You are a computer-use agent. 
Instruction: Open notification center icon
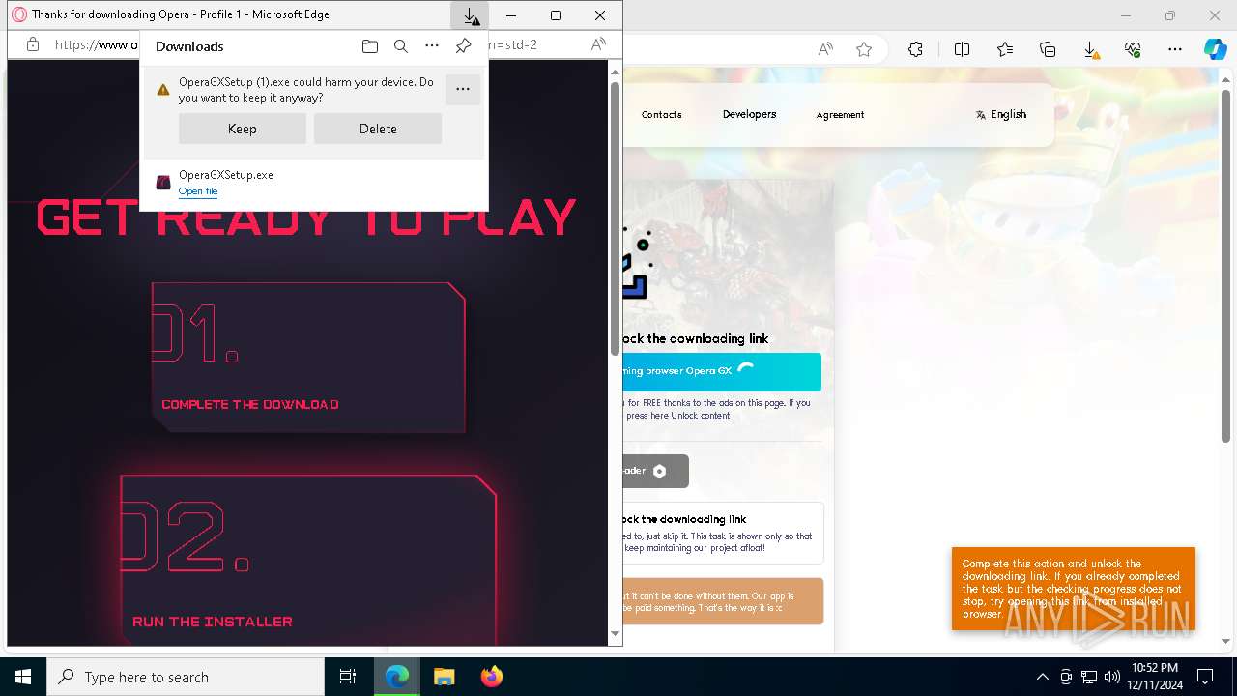click(x=1205, y=677)
